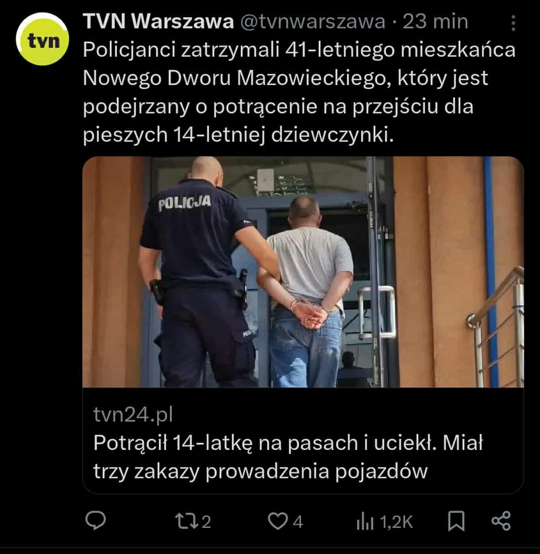Open the tweet's three-dot more options menu
This screenshot has height=554, width=540.
click(513, 23)
